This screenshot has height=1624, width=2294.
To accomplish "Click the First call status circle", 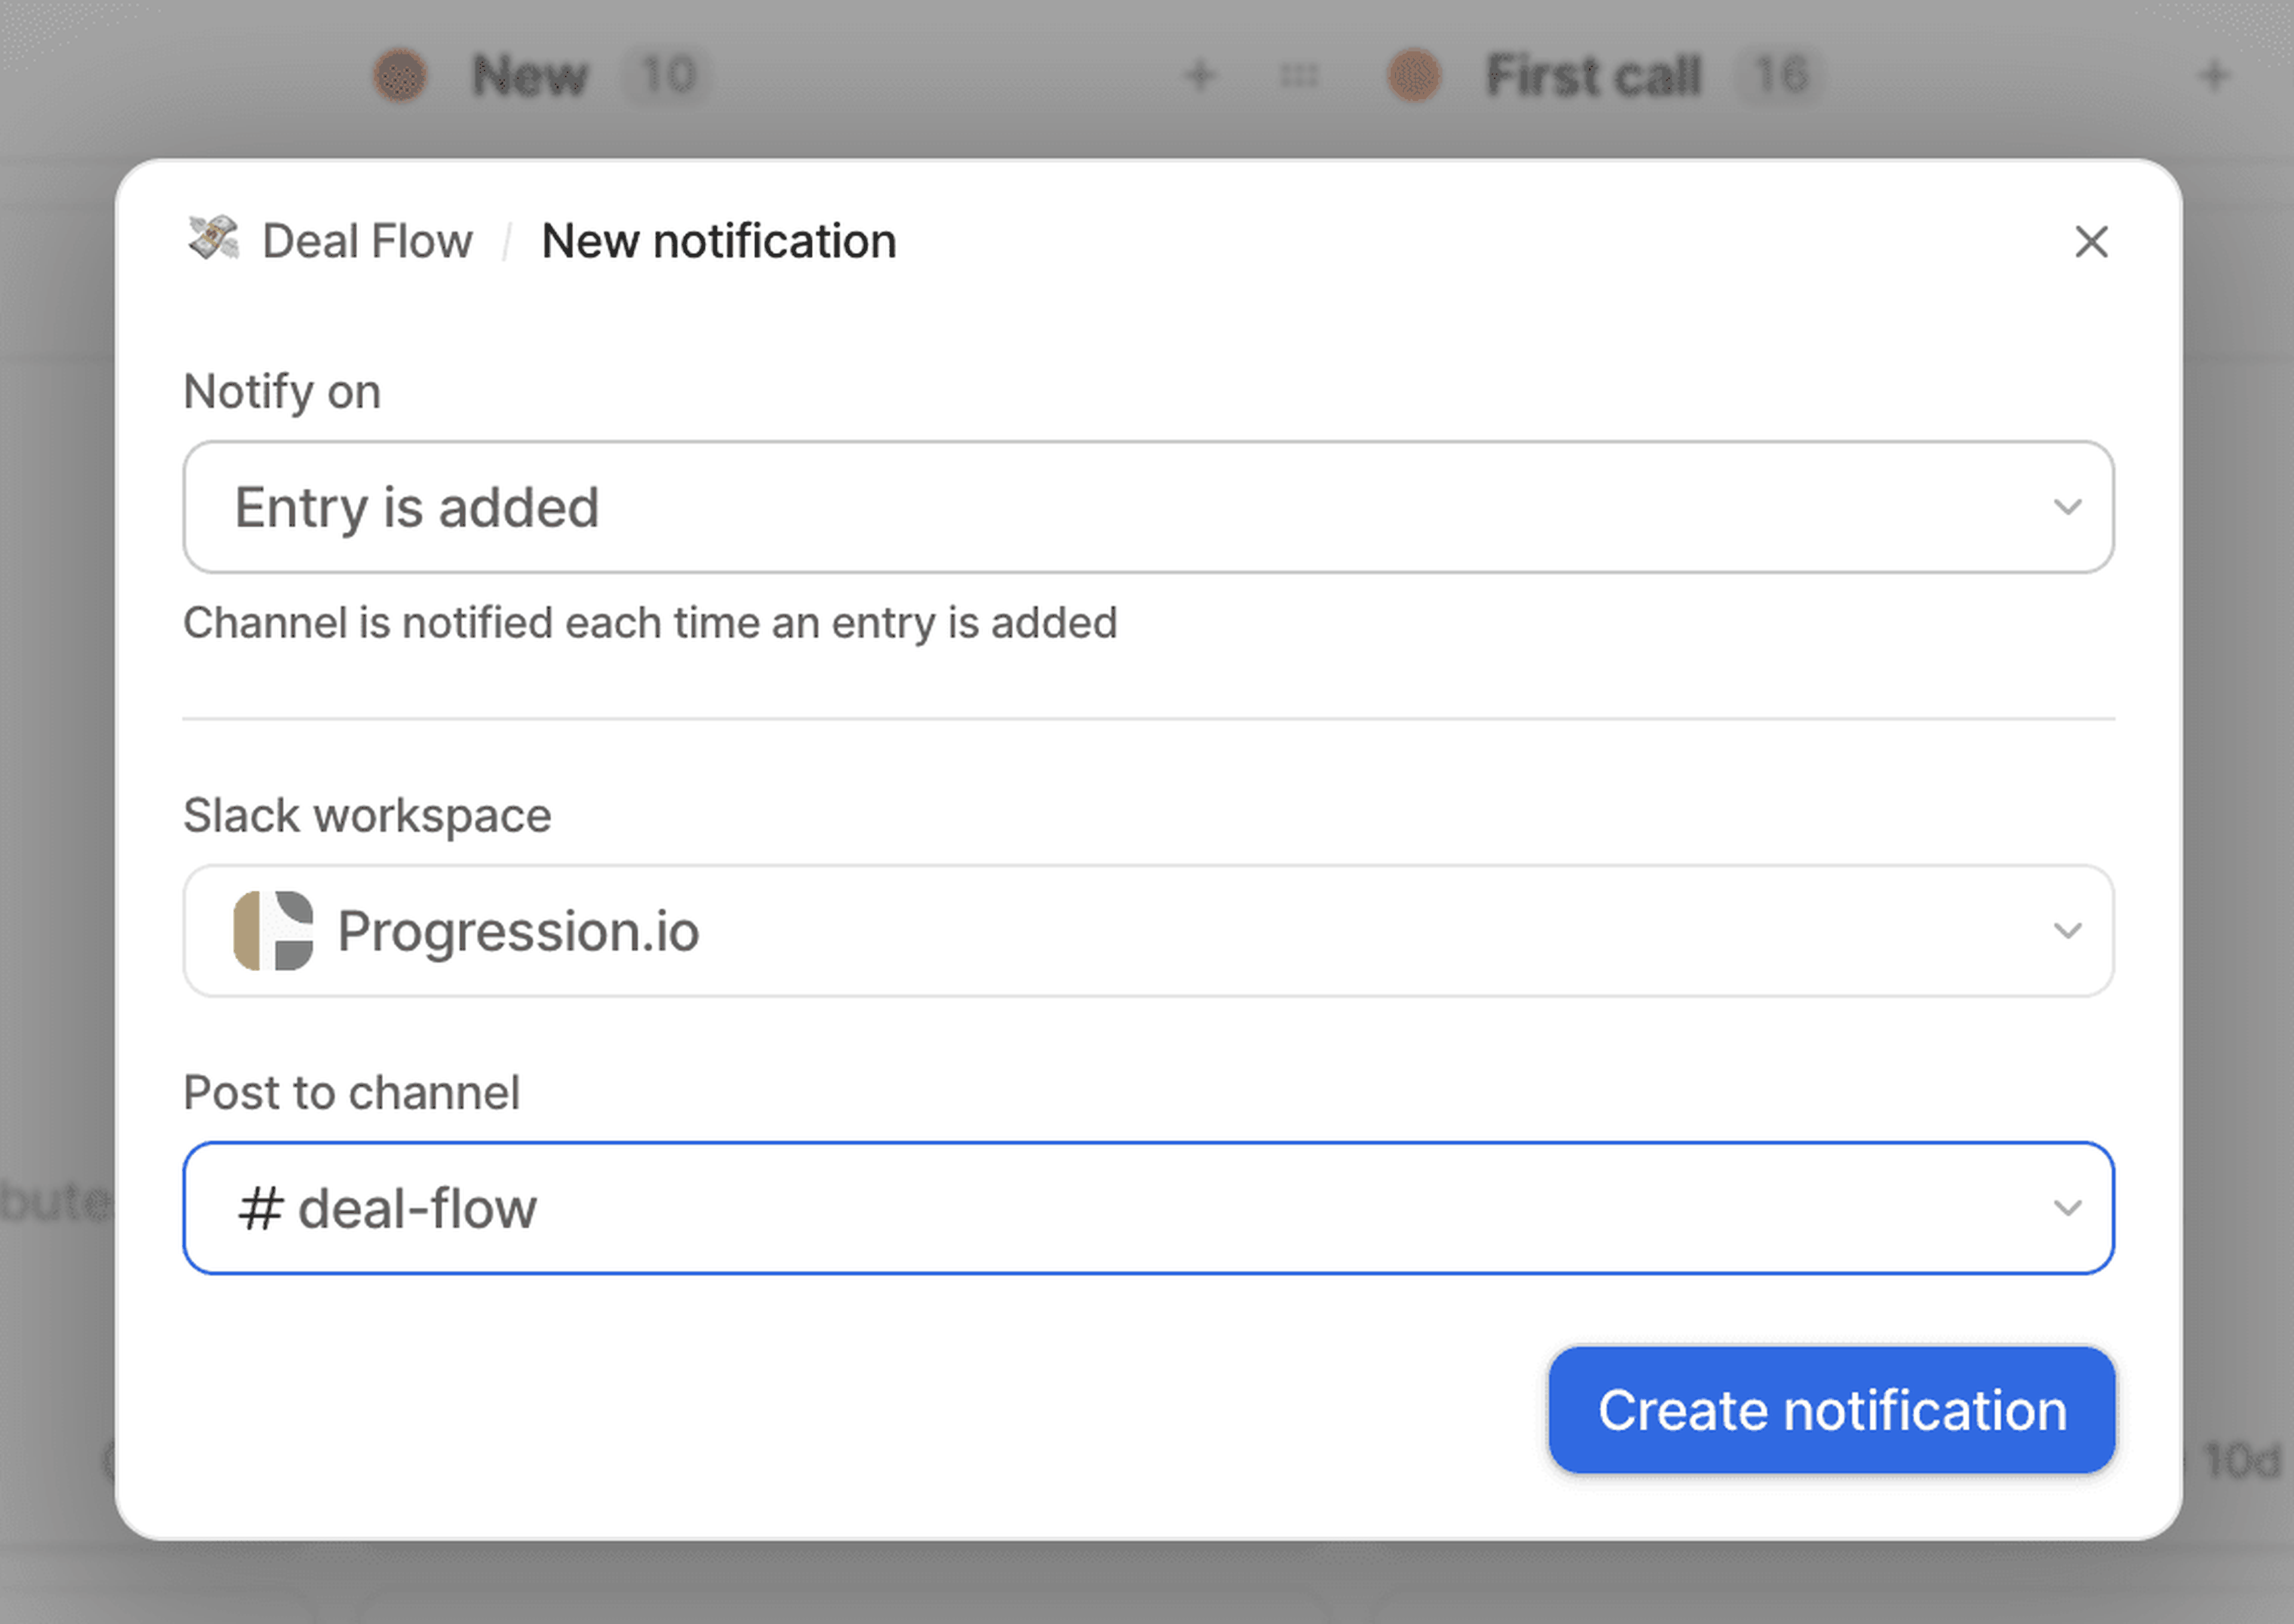I will (x=1414, y=75).
